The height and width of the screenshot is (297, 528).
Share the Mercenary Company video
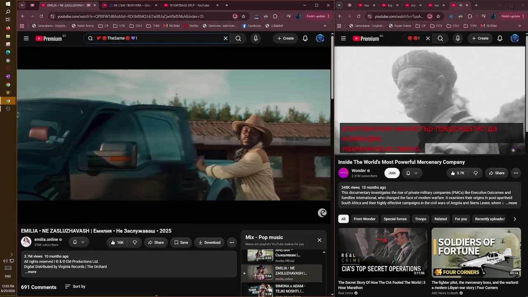(x=497, y=173)
